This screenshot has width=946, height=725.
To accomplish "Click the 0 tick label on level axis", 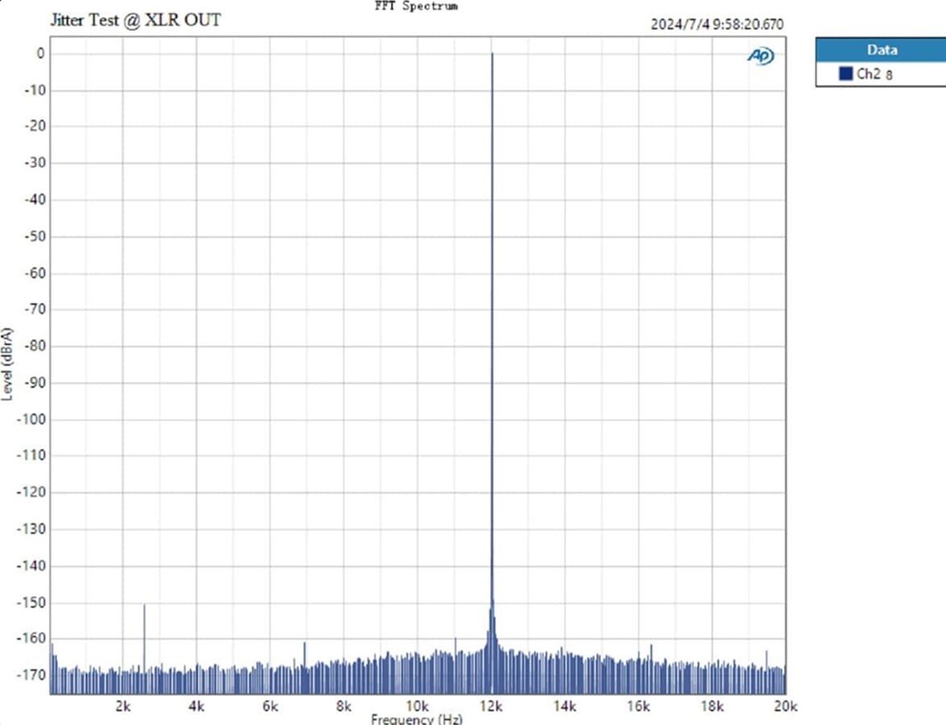I will click(40, 54).
